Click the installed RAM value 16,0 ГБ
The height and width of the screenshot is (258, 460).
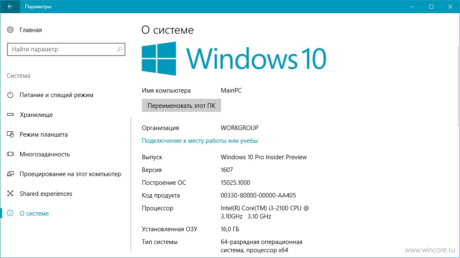click(x=230, y=229)
